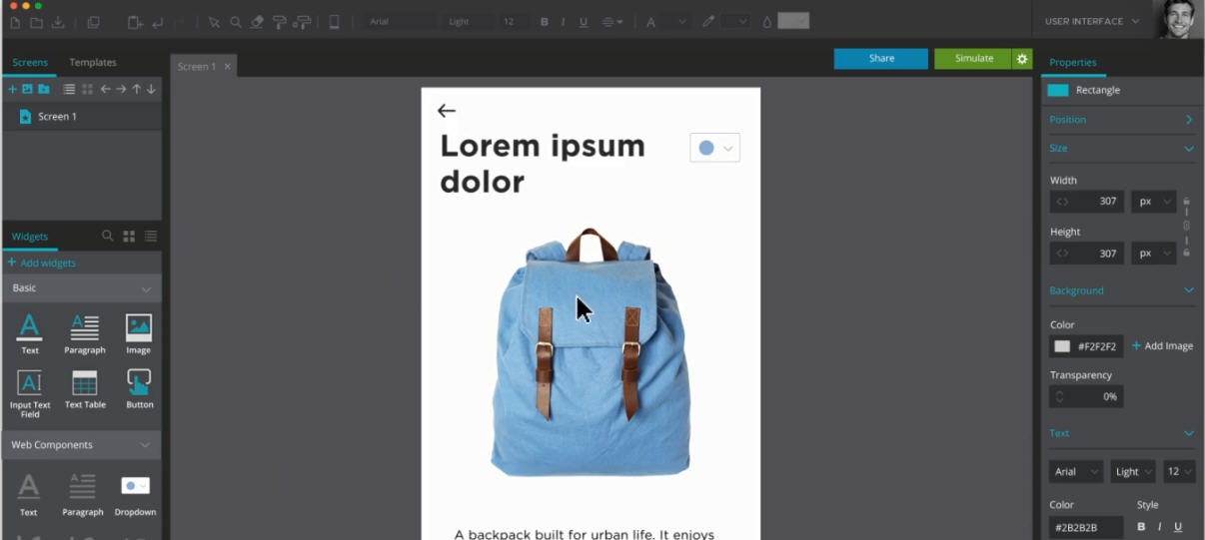Open the Properties tab
Viewport: 1205px width, 540px height.
[x=1072, y=62]
